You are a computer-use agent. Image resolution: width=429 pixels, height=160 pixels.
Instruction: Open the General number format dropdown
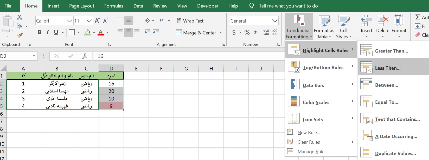coord(275,21)
